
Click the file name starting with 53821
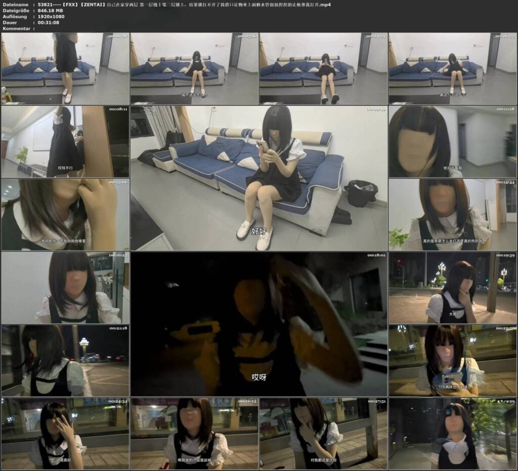184,5
